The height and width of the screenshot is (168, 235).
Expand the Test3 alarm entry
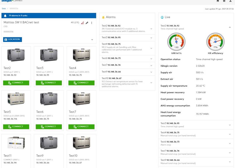click(151, 38)
